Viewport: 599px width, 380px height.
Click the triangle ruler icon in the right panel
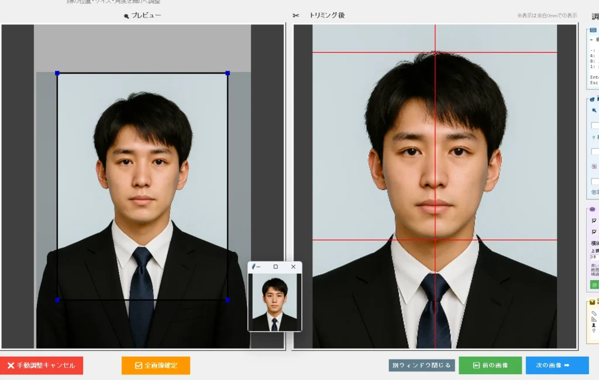click(x=594, y=319)
